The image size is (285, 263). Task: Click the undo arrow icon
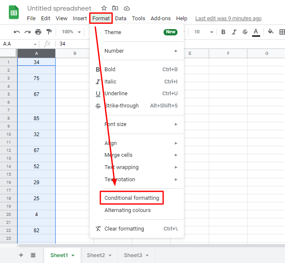(x=17, y=32)
